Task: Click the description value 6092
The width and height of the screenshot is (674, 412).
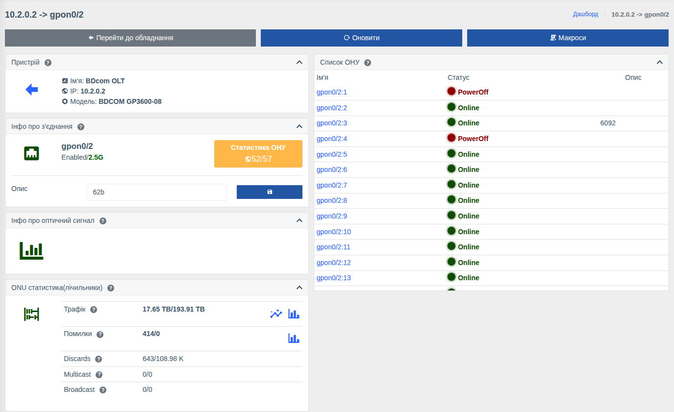Action: 608,123
